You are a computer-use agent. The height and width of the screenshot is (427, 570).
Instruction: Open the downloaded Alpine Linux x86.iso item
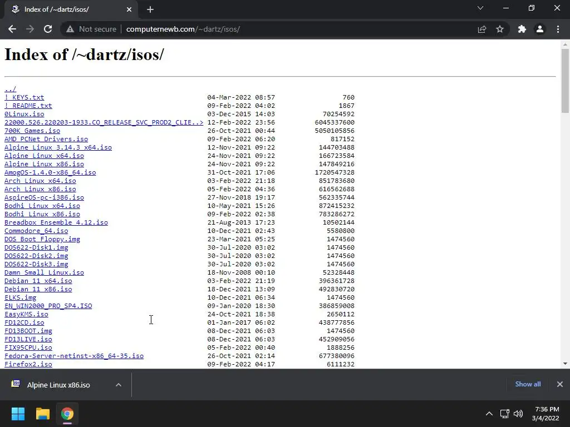(58, 385)
